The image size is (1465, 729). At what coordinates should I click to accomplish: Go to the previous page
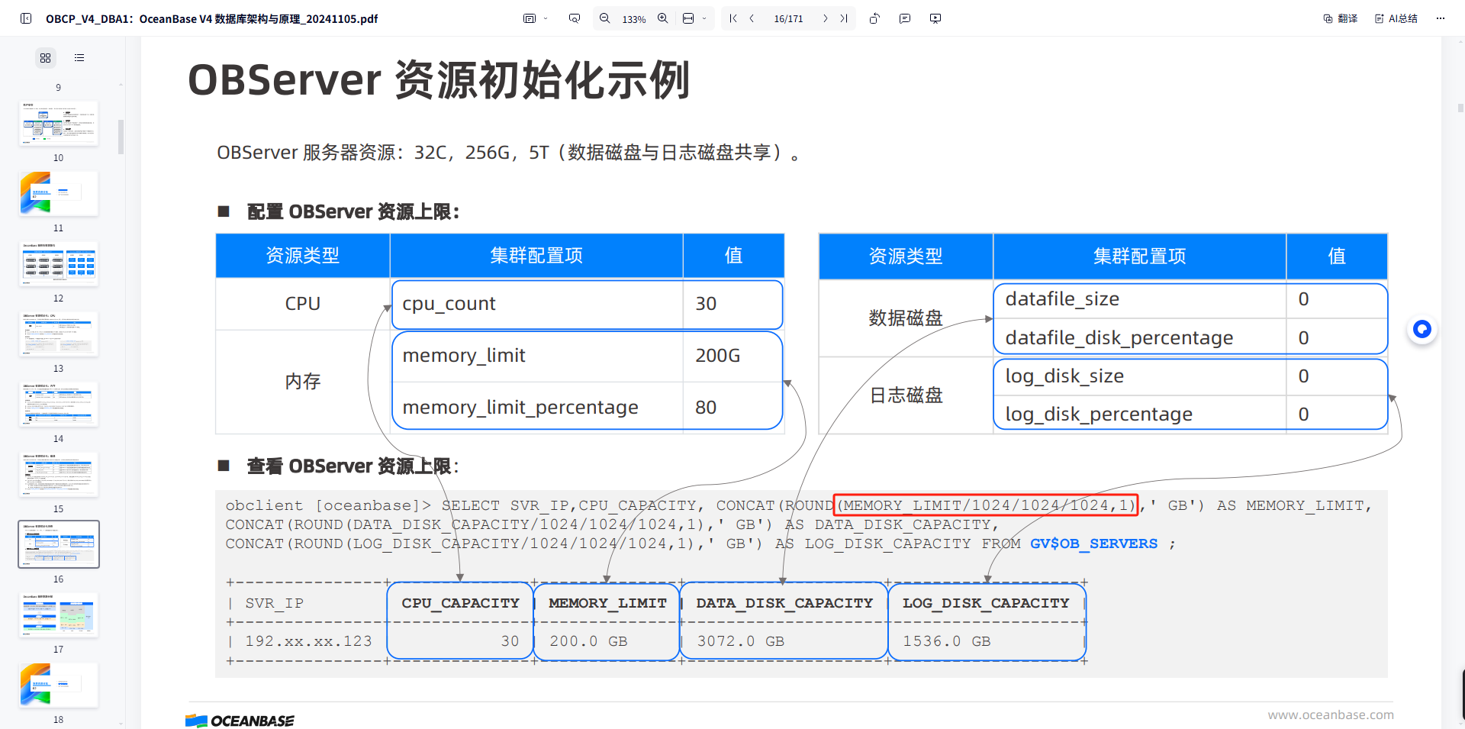point(752,18)
